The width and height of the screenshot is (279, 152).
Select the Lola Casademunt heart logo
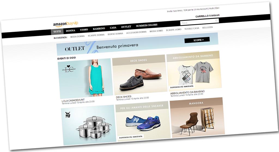(x=69, y=69)
